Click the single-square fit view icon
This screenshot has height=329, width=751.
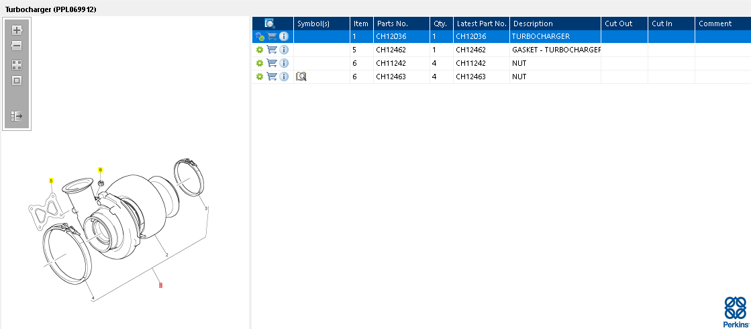[17, 81]
